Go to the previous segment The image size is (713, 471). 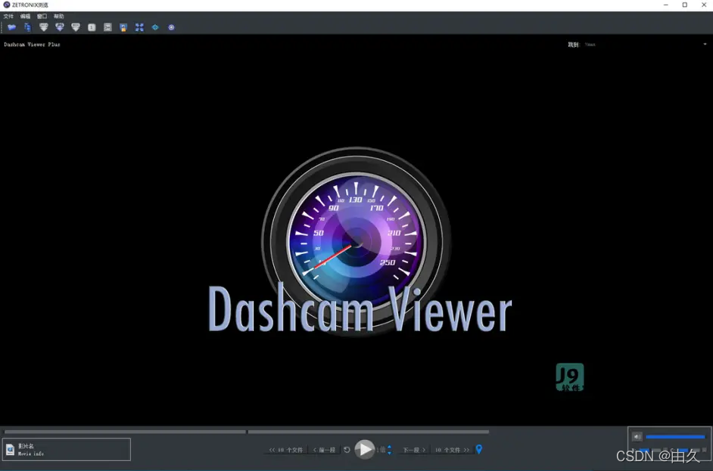(324, 450)
